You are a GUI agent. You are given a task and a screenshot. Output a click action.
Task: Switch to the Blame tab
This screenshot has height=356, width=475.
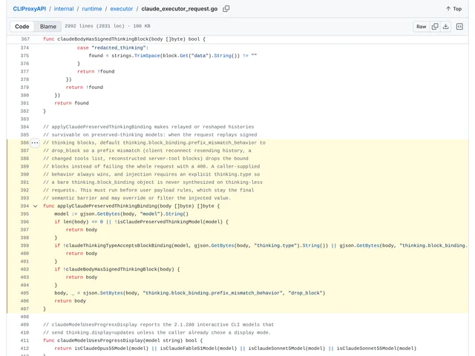(x=47, y=27)
